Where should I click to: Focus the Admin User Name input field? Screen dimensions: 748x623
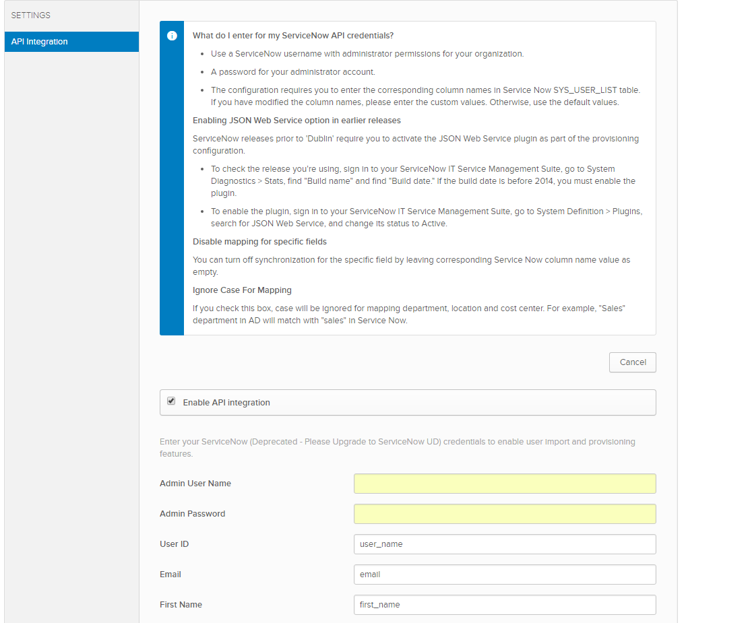504,484
